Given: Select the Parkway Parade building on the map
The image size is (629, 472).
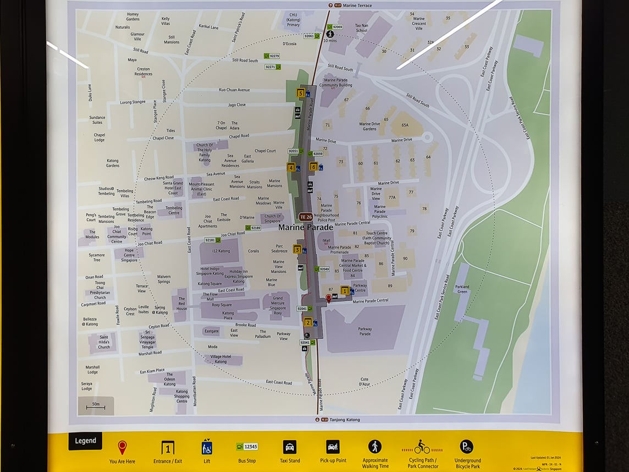Looking at the screenshot, I should [365, 331].
